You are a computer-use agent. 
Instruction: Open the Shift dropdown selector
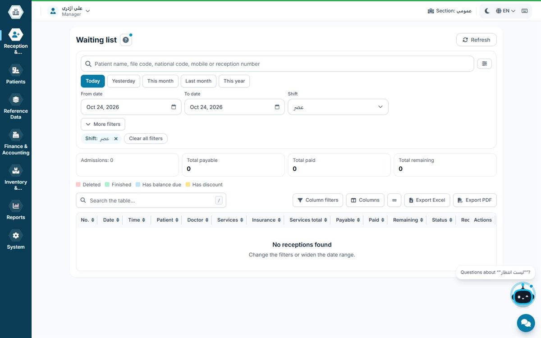(338, 107)
